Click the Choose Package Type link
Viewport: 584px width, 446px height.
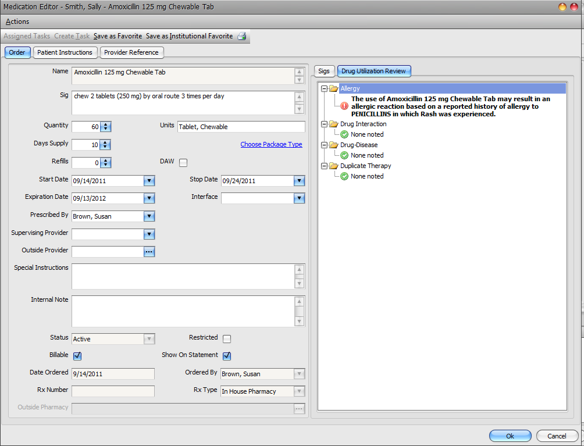click(271, 144)
